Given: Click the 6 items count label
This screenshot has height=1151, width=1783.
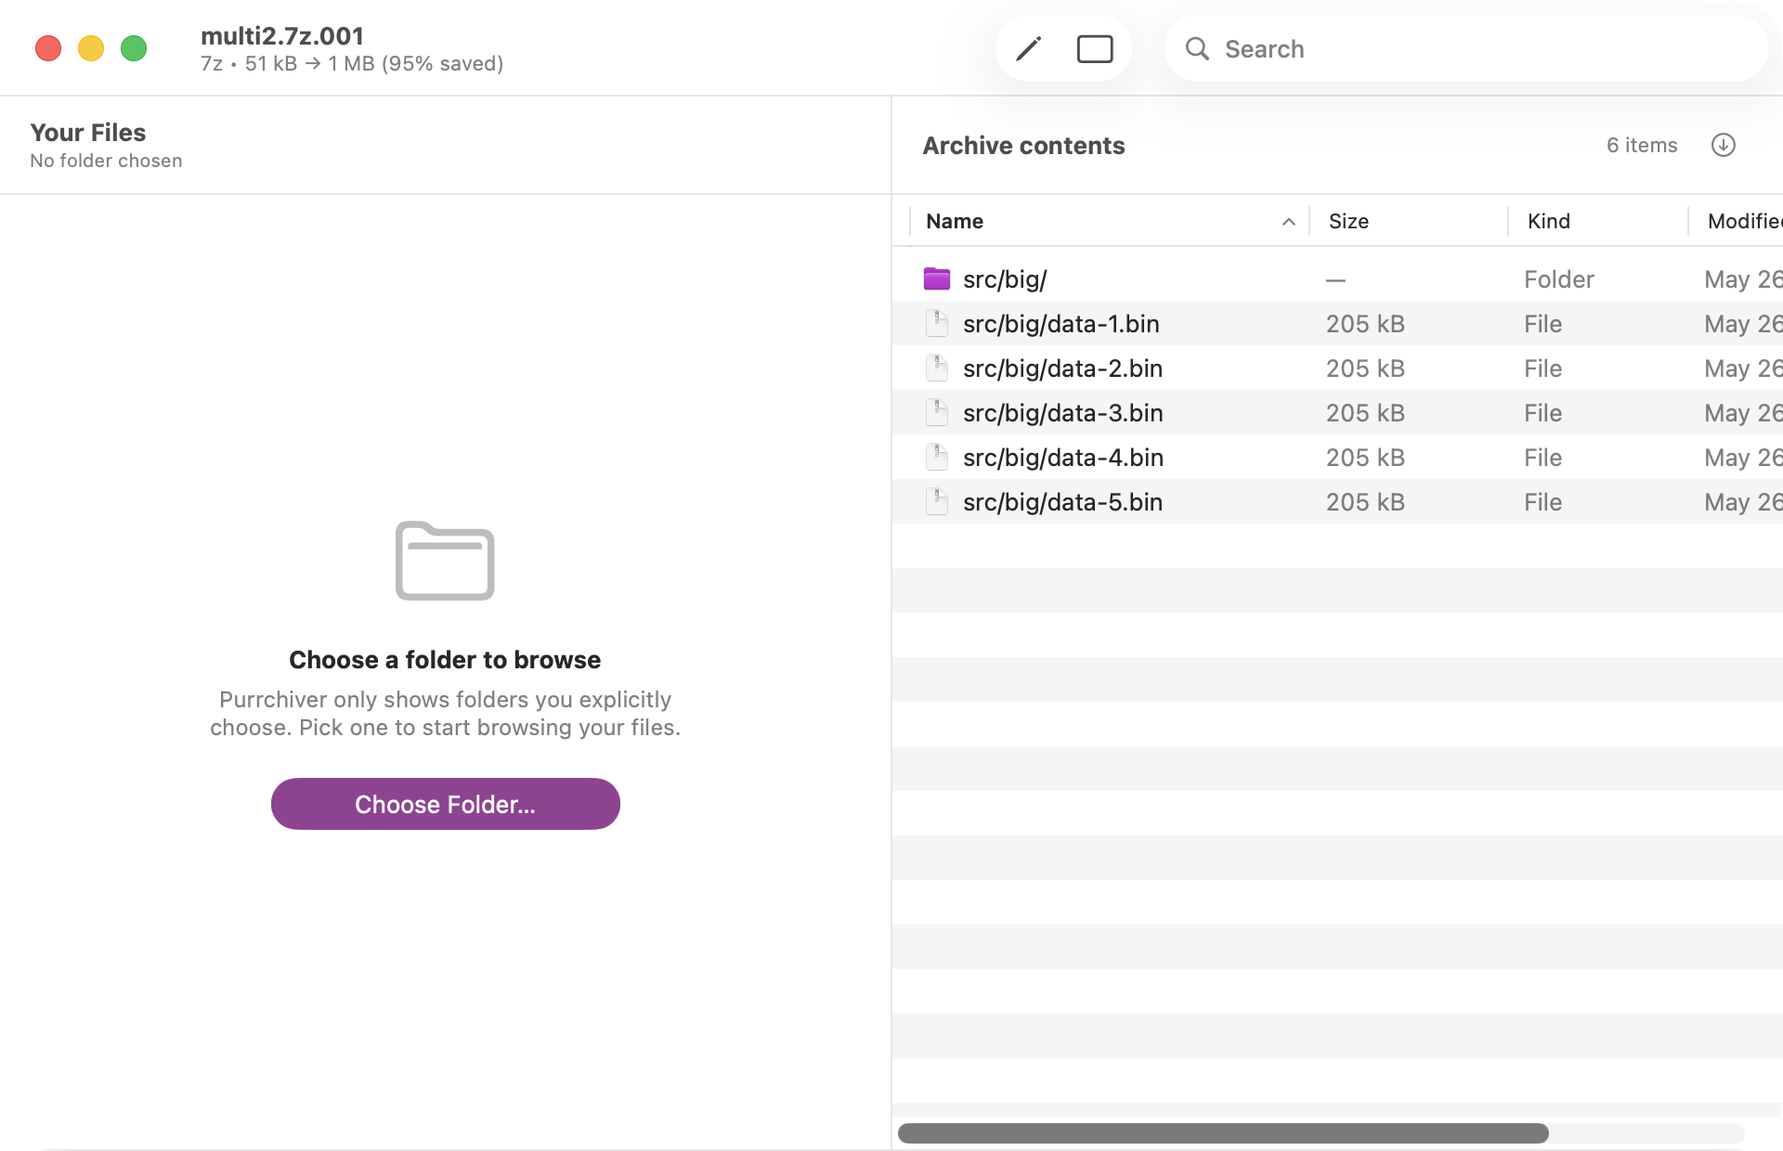Looking at the screenshot, I should 1642,145.
